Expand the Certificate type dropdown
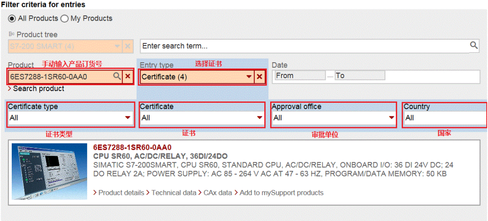The image size is (488, 221). pyautogui.click(x=71, y=118)
